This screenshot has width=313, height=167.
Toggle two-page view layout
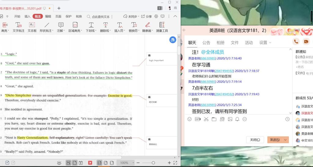click(81, 163)
